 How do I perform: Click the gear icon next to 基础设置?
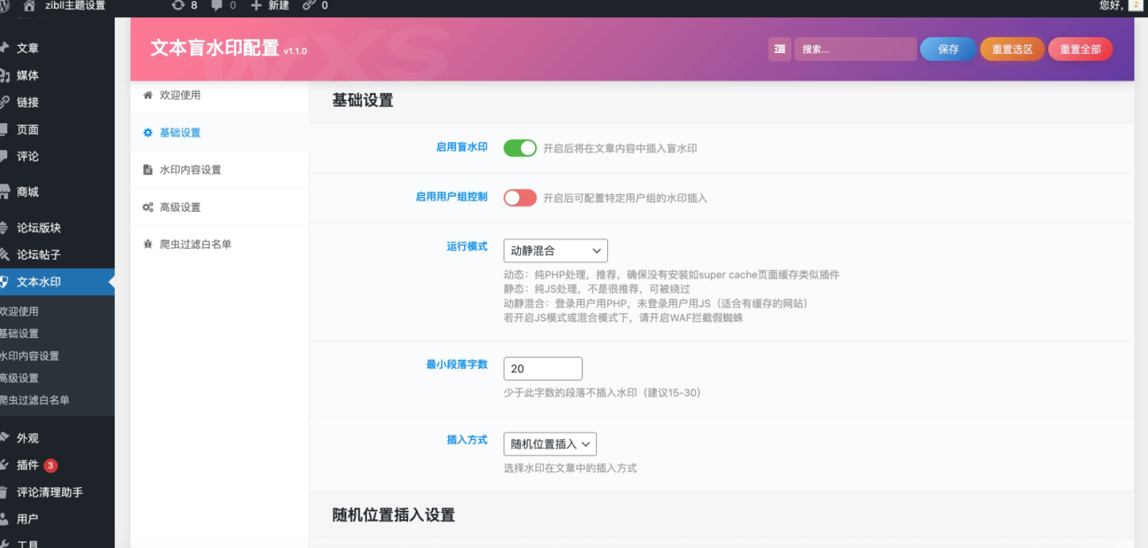coord(148,133)
